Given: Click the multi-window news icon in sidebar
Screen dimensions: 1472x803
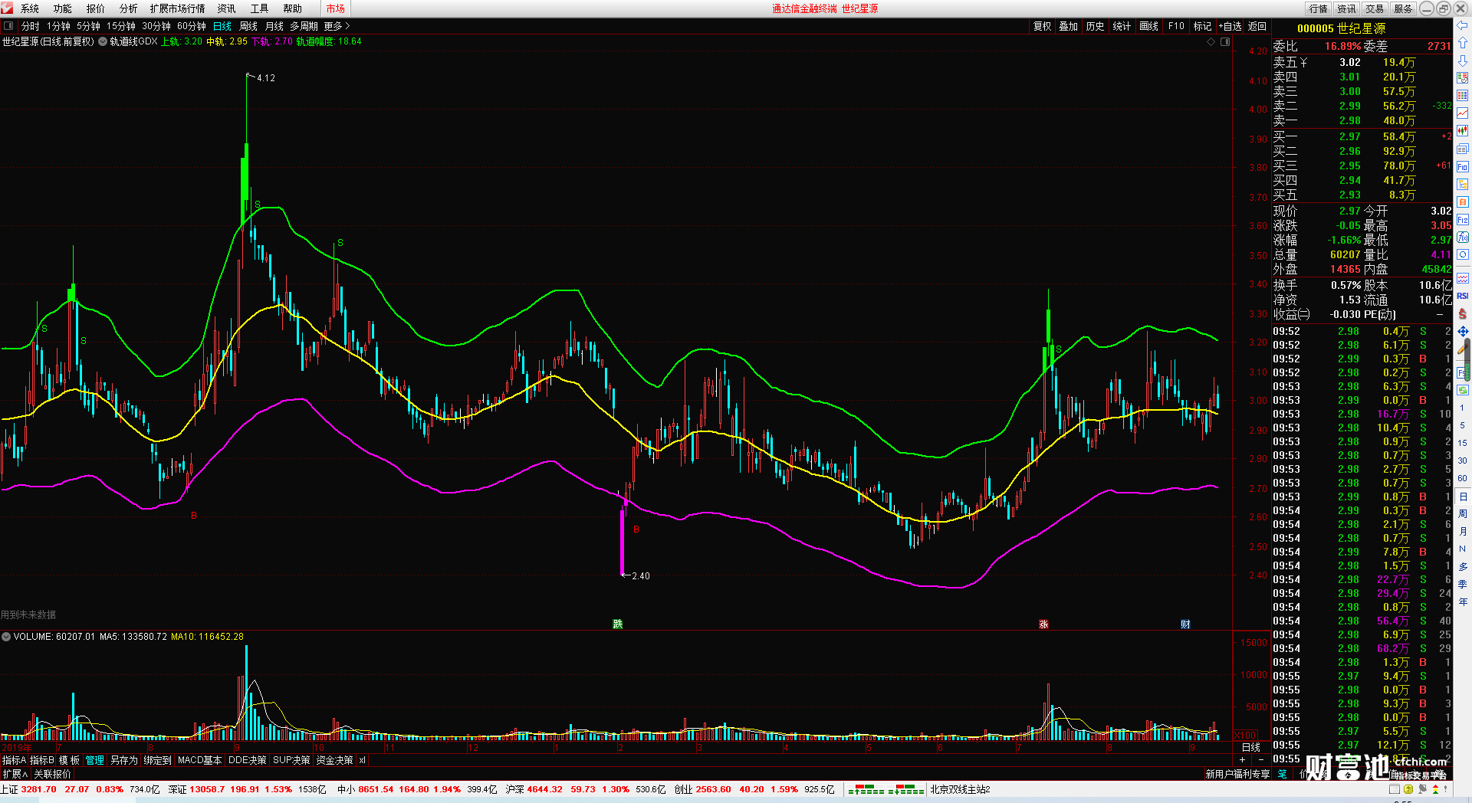Looking at the screenshot, I should tap(1463, 149).
